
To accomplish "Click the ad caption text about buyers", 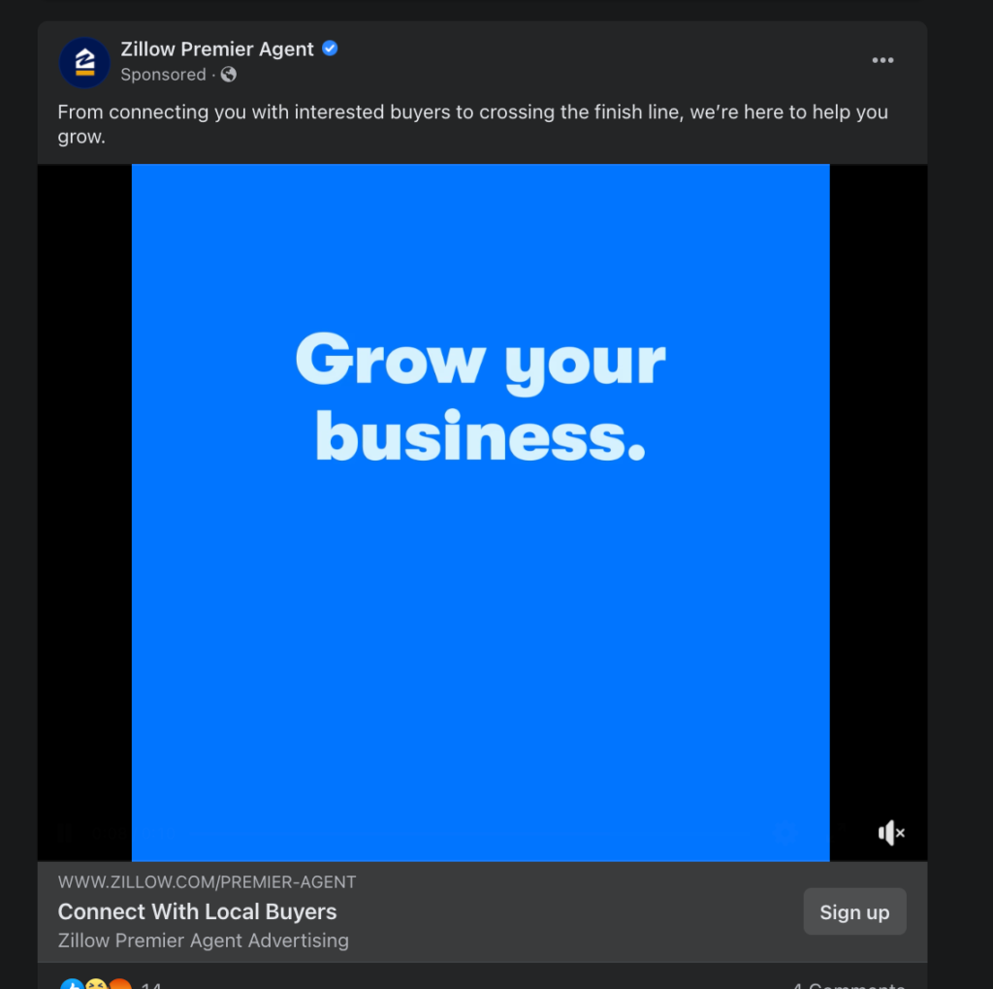I will (x=472, y=124).
